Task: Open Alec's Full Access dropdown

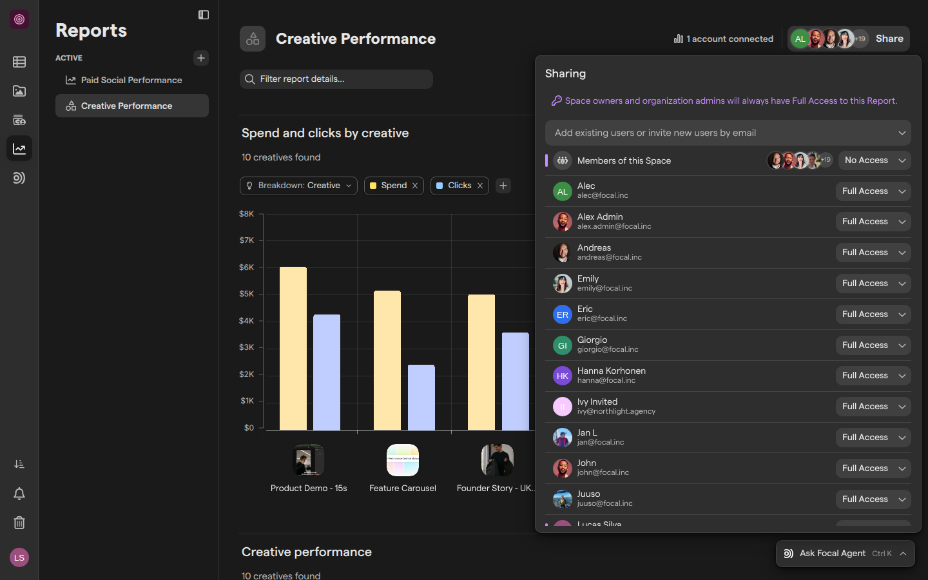Action: coord(873,191)
